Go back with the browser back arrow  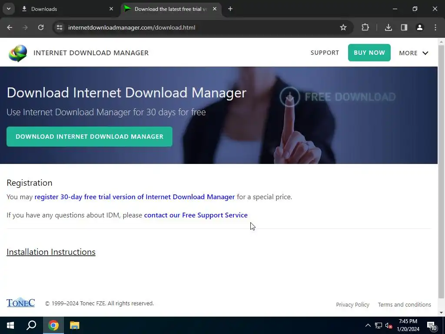[10, 27]
